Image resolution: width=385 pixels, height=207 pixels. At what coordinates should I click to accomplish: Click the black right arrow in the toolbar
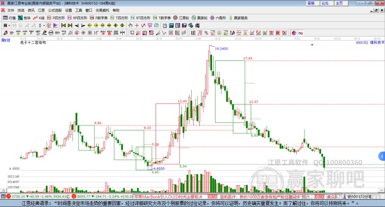[x=83, y=26]
